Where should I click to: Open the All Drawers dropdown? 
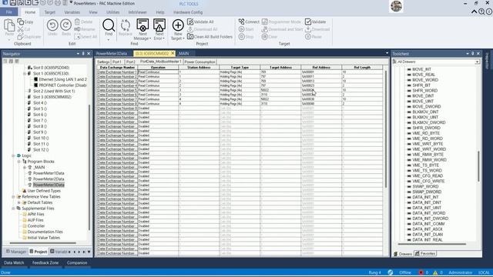[477, 62]
